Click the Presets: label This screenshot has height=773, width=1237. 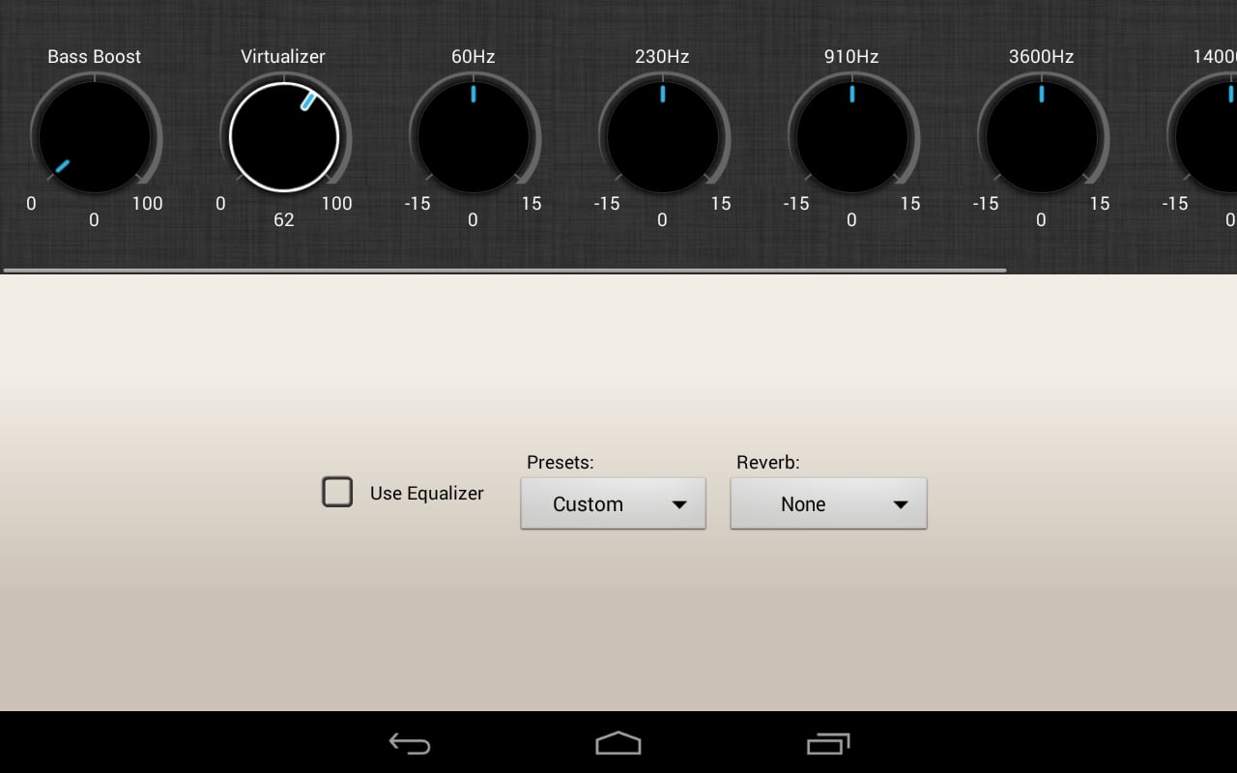pos(561,463)
